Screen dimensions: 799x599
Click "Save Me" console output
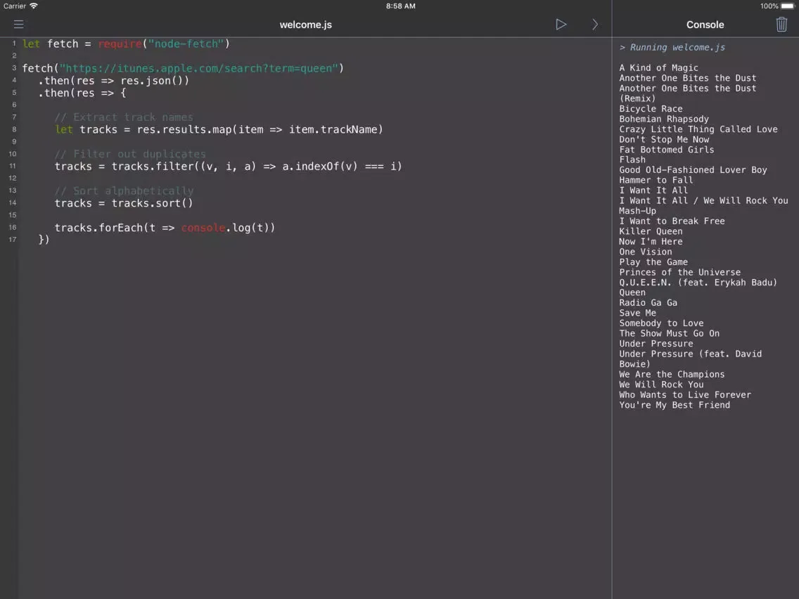[637, 313]
